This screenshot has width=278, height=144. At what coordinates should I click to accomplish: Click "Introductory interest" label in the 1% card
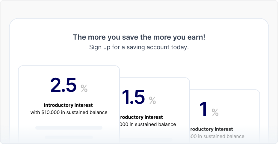click(x=211, y=129)
